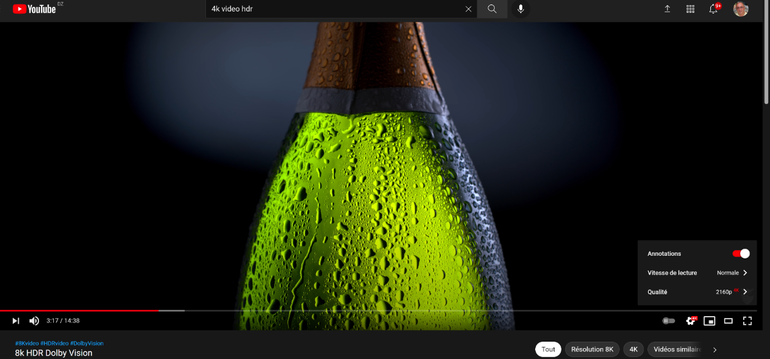Close settings via the gear icon
The width and height of the screenshot is (770, 359).
(x=691, y=321)
